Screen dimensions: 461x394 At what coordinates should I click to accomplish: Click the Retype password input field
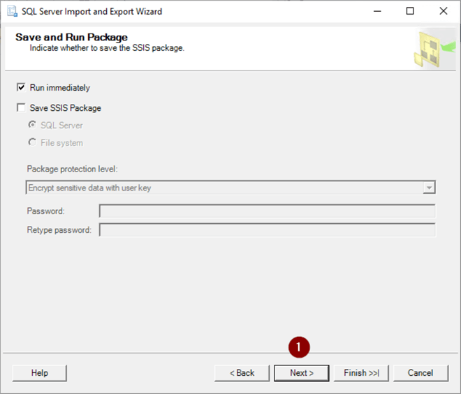(x=268, y=230)
